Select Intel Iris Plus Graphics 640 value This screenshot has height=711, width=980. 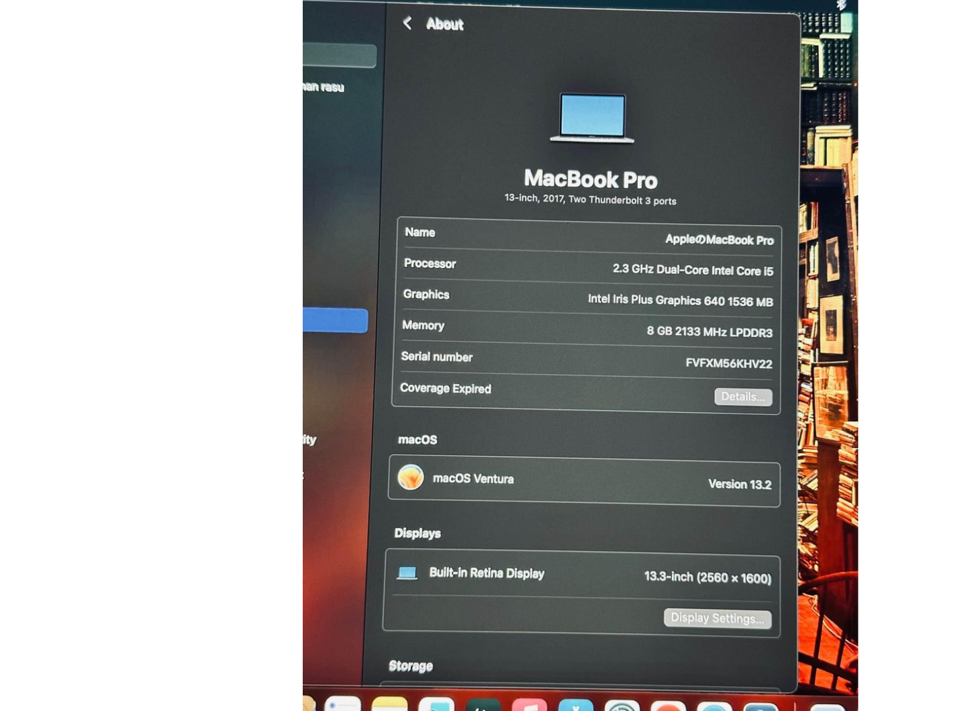pos(680,300)
